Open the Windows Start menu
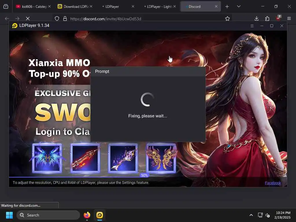 click(x=9, y=215)
